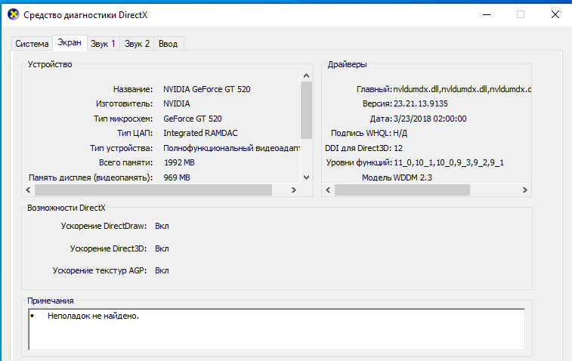Click the left arrow of the Драйверы horizontal scrollbar
The height and width of the screenshot is (361, 572).
[329, 190]
